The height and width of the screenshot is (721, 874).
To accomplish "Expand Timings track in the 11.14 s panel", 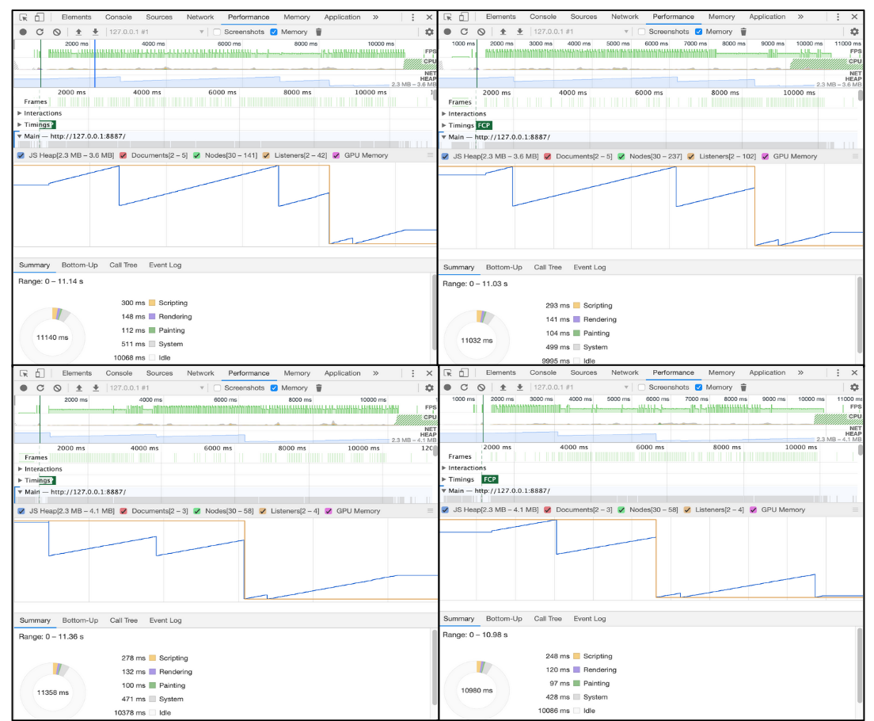I will 20,124.
